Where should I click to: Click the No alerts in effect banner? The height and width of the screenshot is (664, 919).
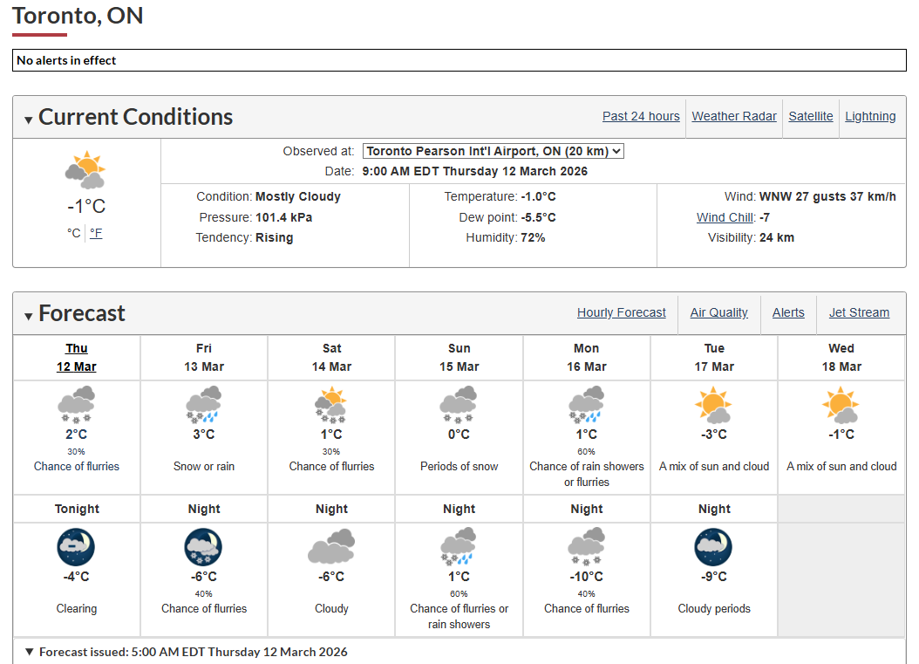pyautogui.click(x=459, y=60)
